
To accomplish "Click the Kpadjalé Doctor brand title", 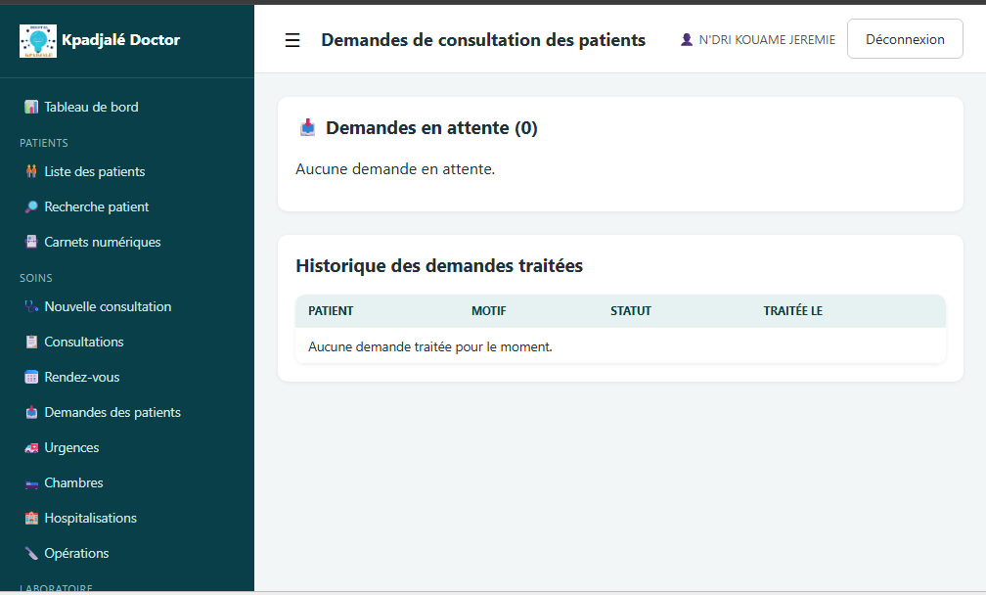I will (120, 40).
